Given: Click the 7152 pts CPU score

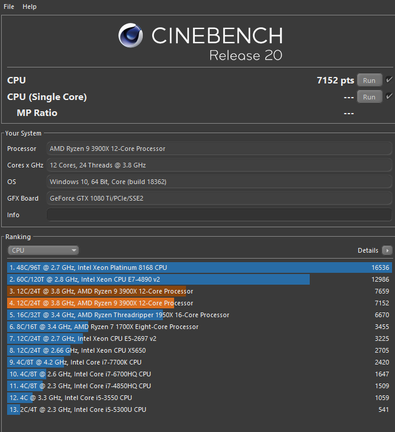Looking at the screenshot, I should 335,80.
